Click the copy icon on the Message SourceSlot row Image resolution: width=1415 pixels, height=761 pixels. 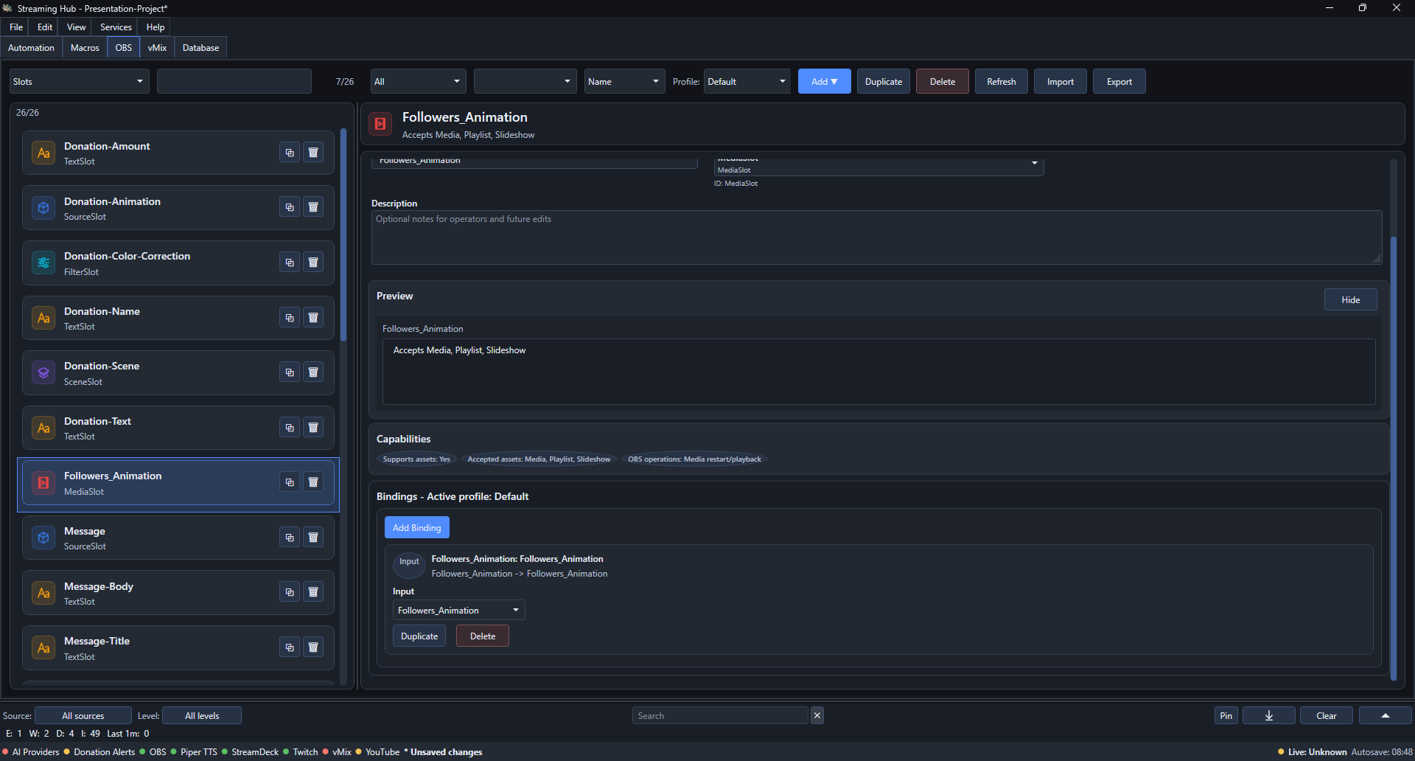(x=290, y=538)
